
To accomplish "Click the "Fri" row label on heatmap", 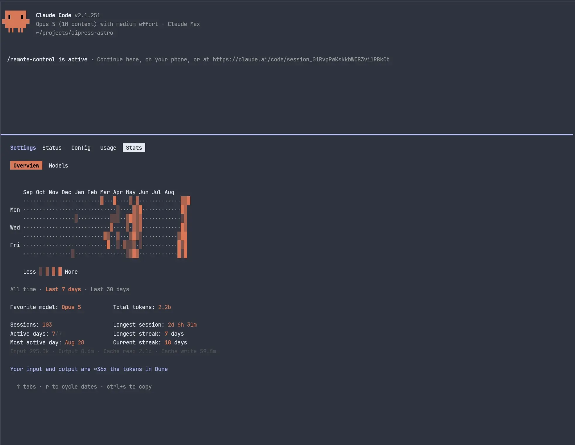I will (x=15, y=245).
